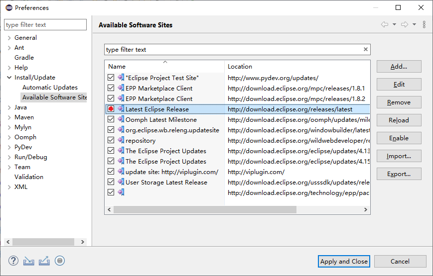The width and height of the screenshot is (433, 276).
Task: Toggle the Latest Eclipse Release checkbox
Action: (111, 109)
